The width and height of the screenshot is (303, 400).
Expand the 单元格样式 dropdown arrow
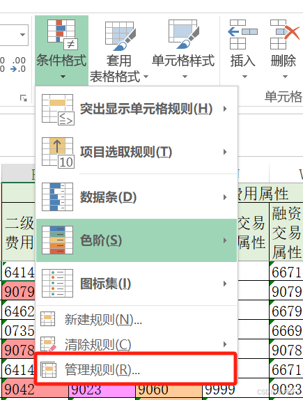[185, 77]
